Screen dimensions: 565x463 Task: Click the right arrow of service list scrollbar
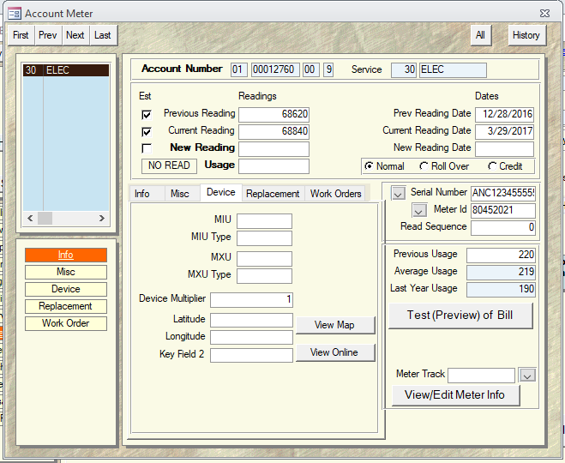102,218
